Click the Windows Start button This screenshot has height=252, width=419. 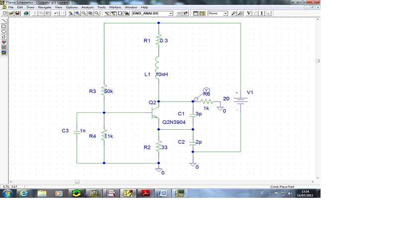(x=7, y=193)
